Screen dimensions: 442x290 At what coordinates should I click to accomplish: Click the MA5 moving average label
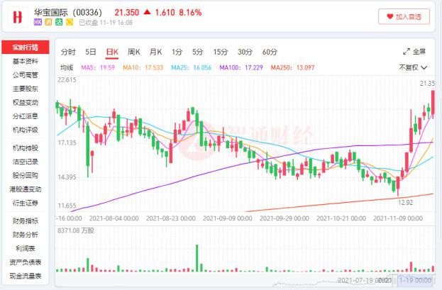tap(98, 67)
